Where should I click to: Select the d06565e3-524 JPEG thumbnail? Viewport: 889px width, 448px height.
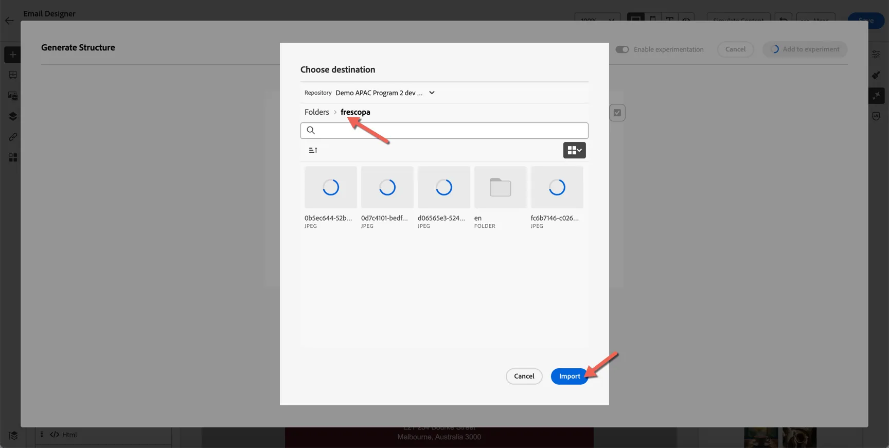(444, 187)
